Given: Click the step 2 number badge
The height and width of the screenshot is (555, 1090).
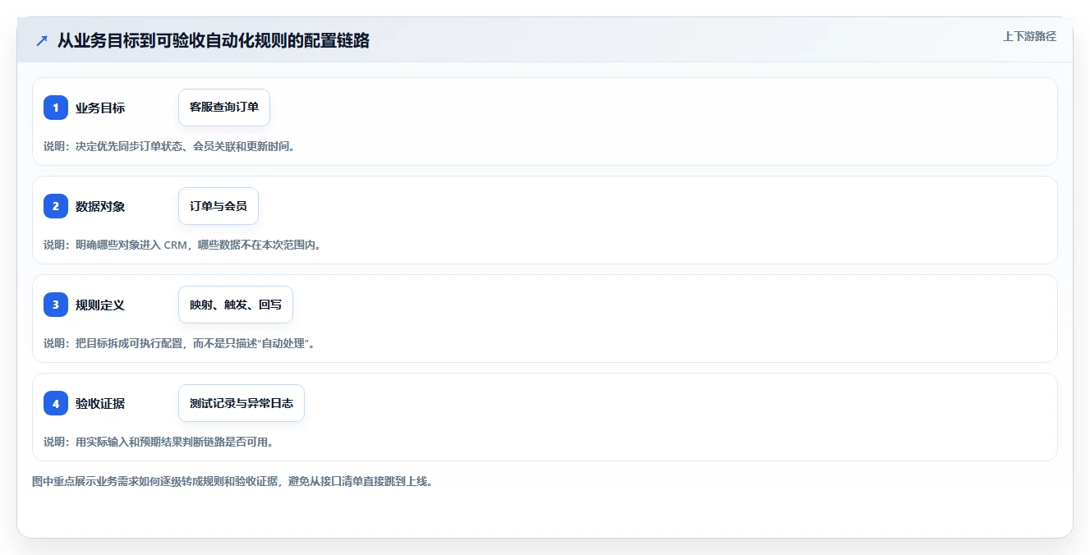Looking at the screenshot, I should pyautogui.click(x=56, y=206).
